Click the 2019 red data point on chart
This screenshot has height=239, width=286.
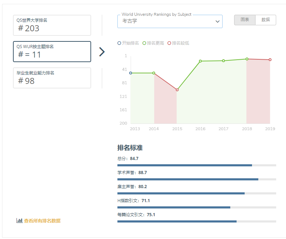tap(270, 60)
